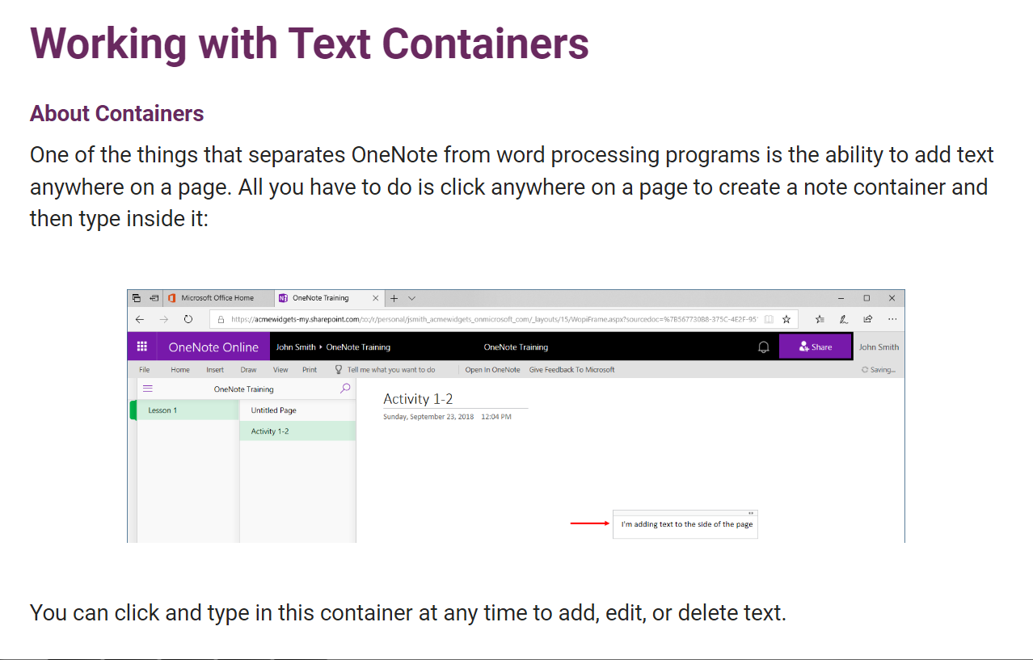This screenshot has height=660, width=1033.
Task: Click the tabs-set-aside icon in Edge
Action: coord(137,298)
